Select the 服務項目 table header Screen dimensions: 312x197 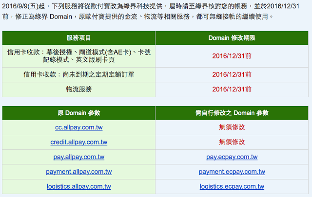click(x=79, y=38)
